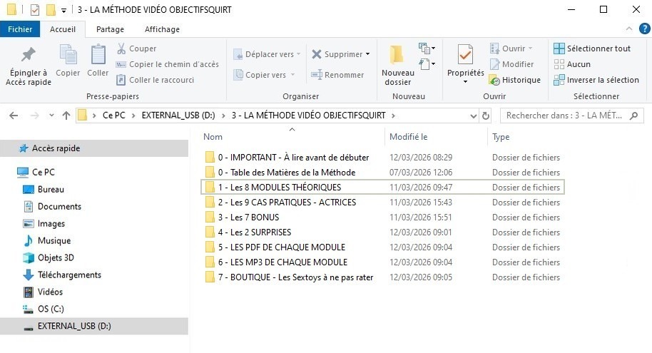
Task: Click the Couper scissors icon
Action: [x=122, y=48]
